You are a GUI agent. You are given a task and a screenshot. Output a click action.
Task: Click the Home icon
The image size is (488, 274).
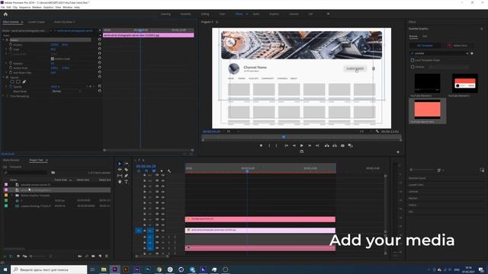[x=5, y=14]
